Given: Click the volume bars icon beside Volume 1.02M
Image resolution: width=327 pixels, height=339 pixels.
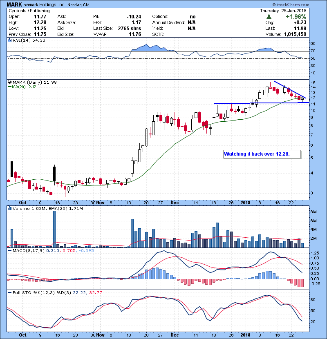Looking at the screenshot, I should [x=9, y=208].
